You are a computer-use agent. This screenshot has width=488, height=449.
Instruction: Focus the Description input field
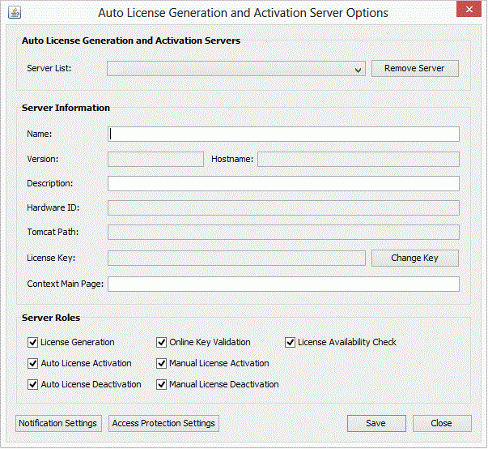[x=283, y=184]
